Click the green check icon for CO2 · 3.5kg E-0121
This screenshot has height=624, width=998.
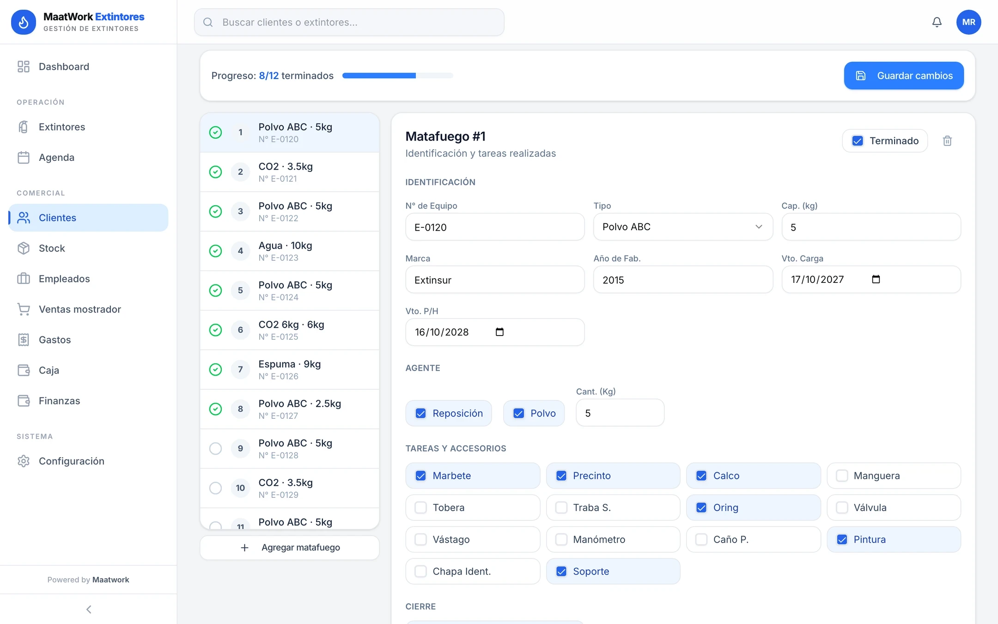click(215, 172)
